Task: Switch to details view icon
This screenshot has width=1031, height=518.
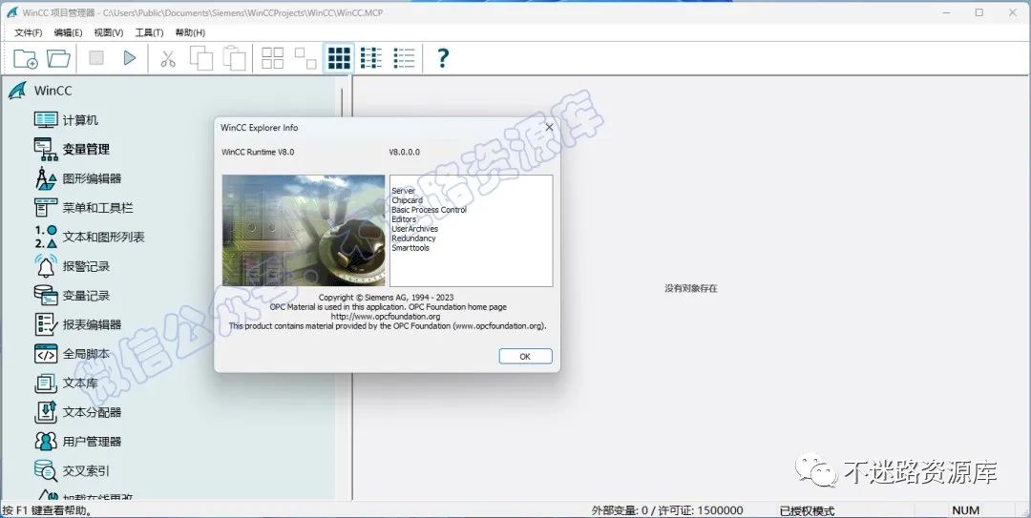Action: click(404, 58)
